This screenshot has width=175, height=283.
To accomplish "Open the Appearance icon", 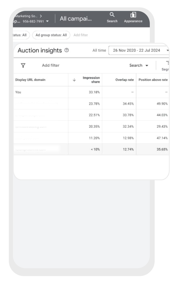I will coord(133,15).
